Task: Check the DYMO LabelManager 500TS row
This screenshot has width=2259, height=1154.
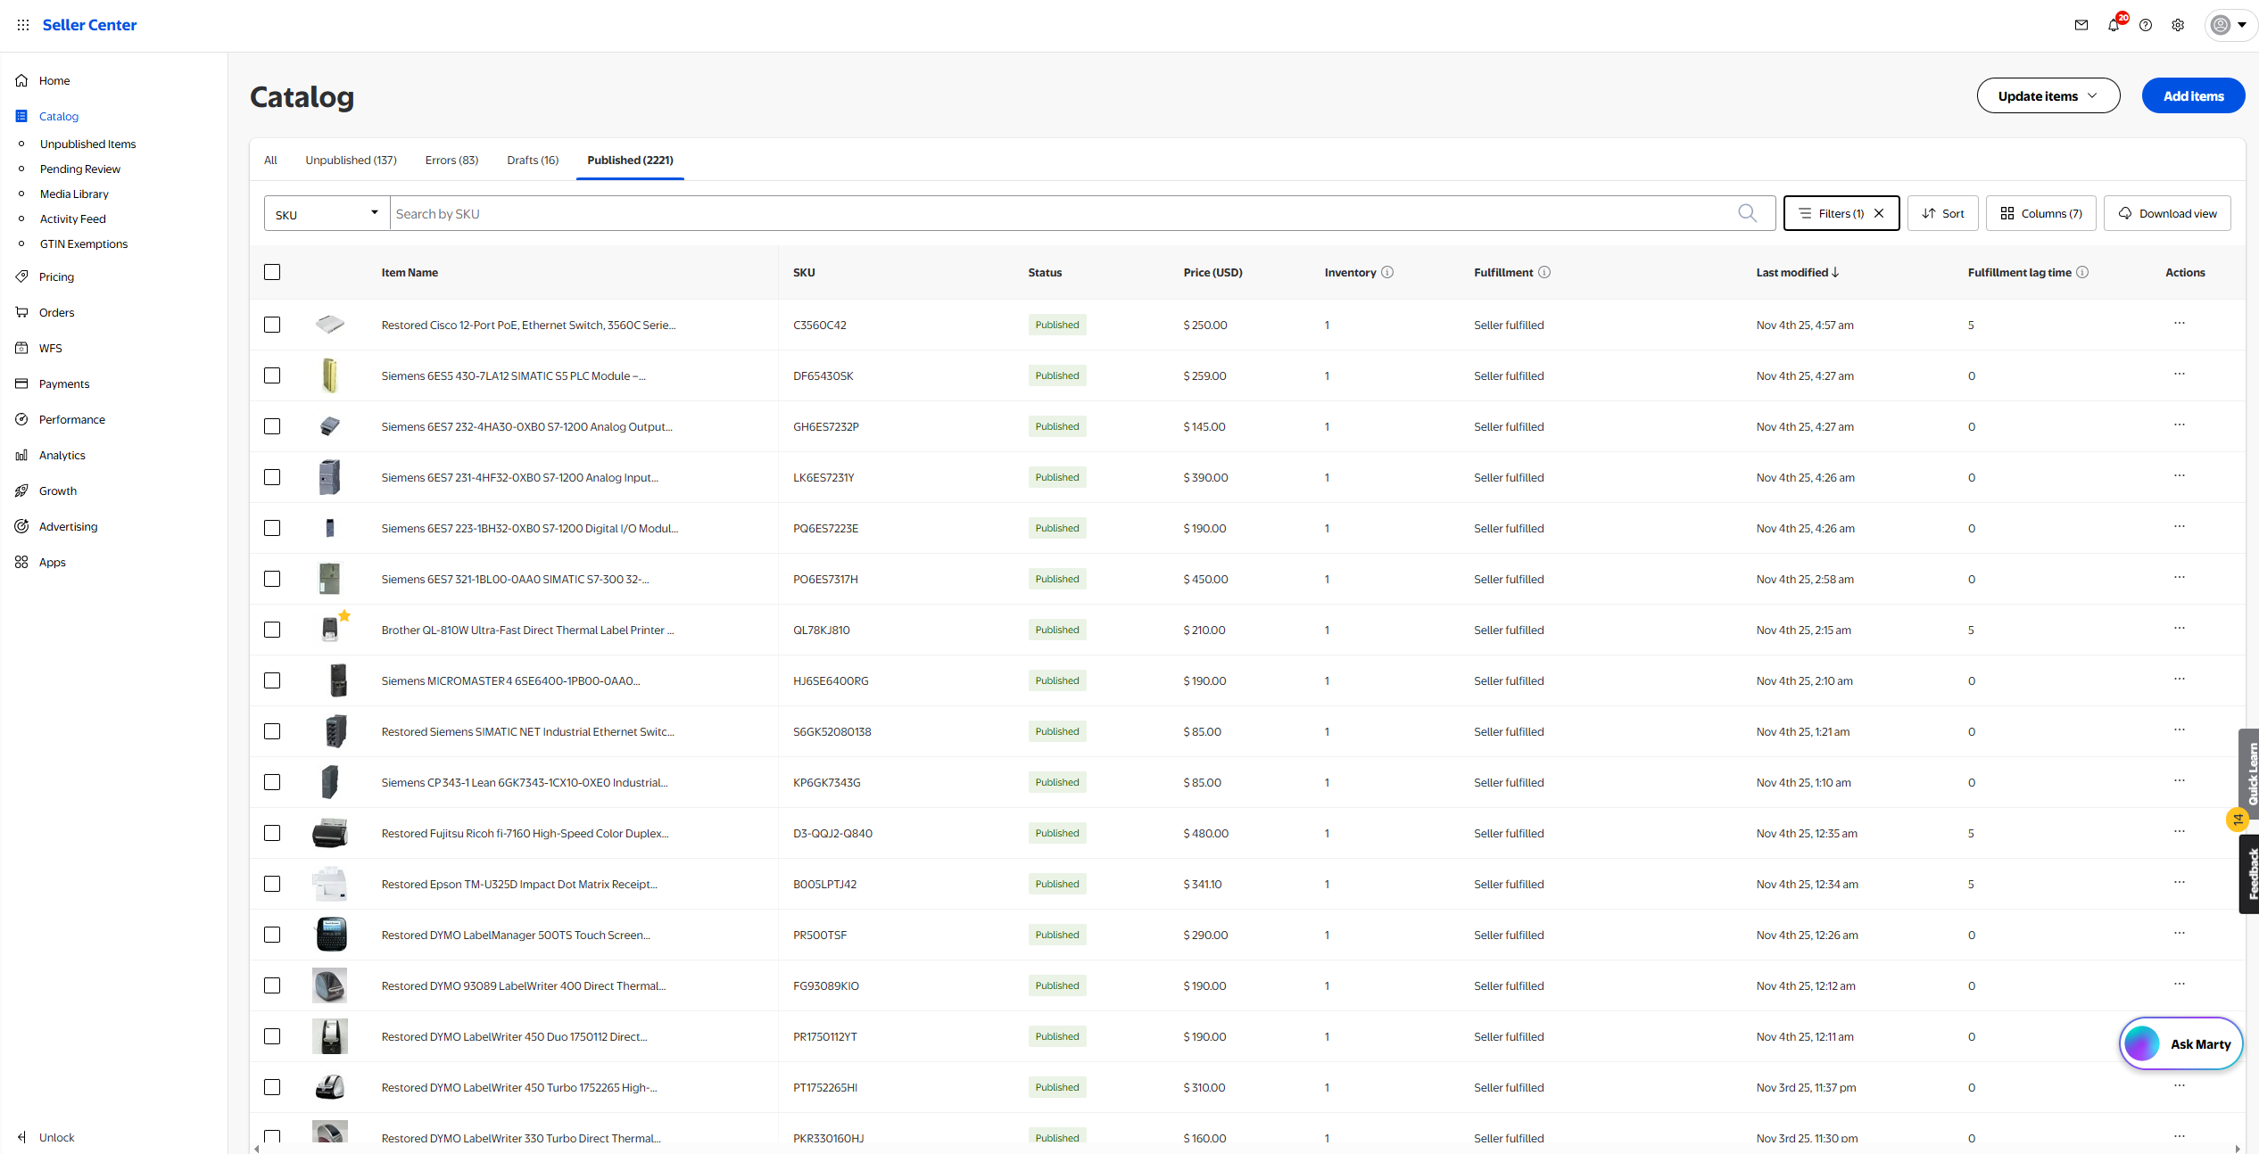Action: click(272, 935)
